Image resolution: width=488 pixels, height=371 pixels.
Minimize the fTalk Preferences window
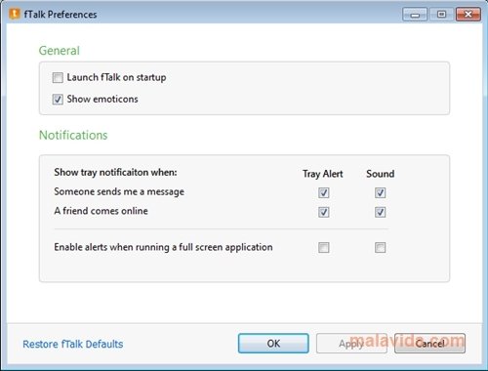coord(415,15)
